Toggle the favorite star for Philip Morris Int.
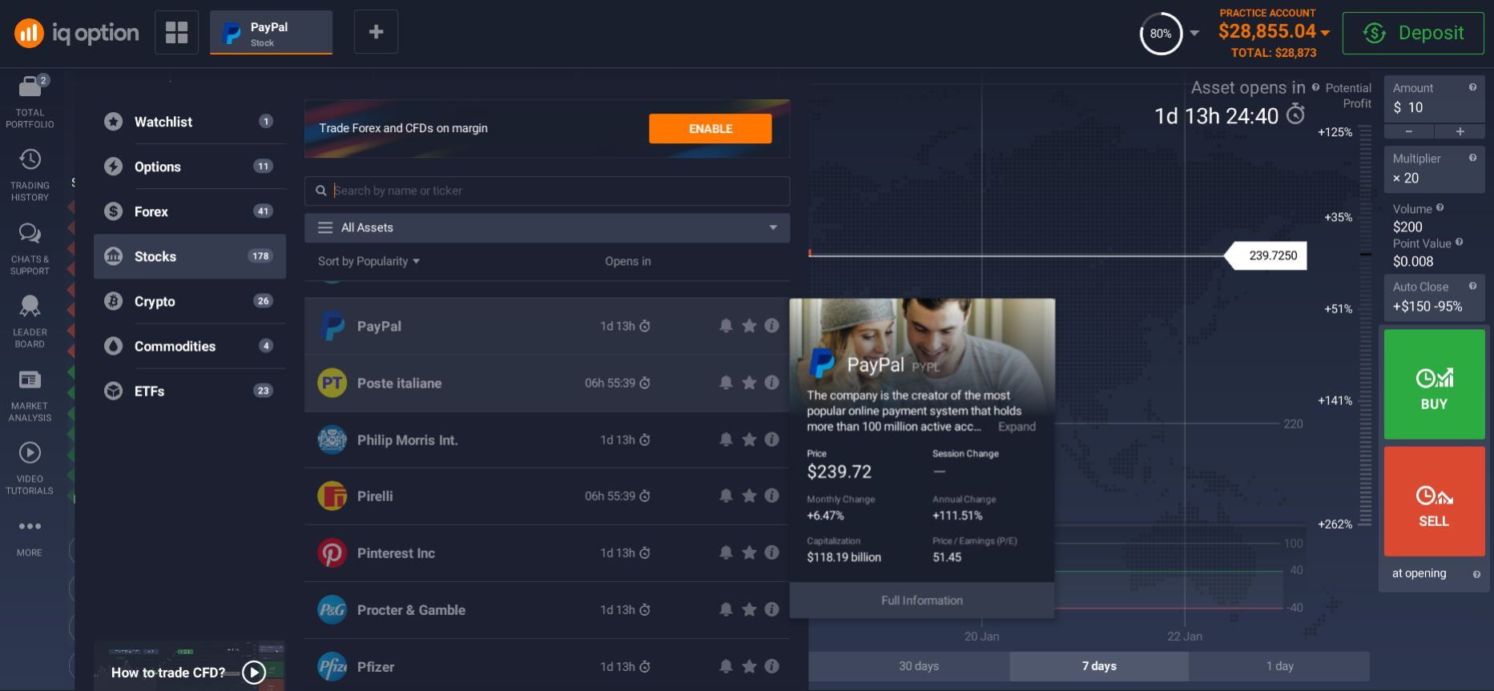Image resolution: width=1494 pixels, height=691 pixels. tap(749, 440)
